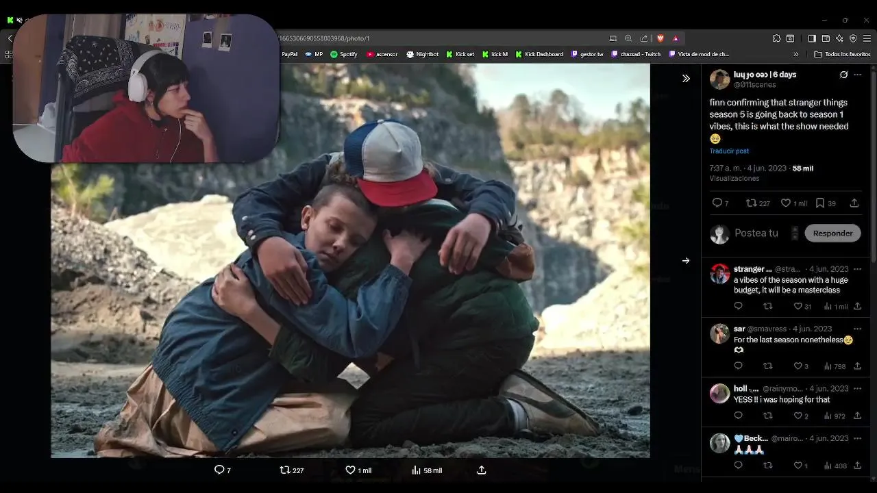The height and width of the screenshot is (493, 877).
Task: Repost the stranger masterclass reply
Action: coord(768,306)
